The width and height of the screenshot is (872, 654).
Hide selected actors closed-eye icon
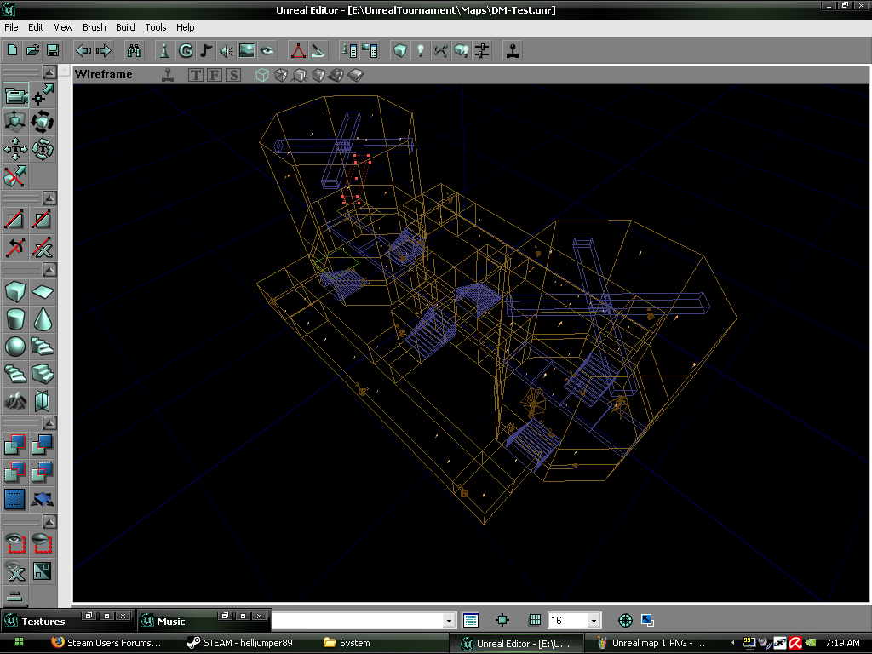coord(43,543)
